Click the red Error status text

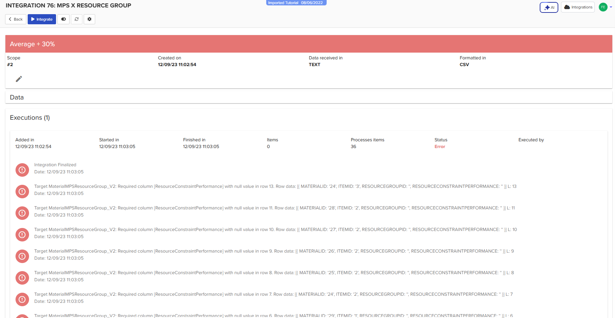[439, 147]
